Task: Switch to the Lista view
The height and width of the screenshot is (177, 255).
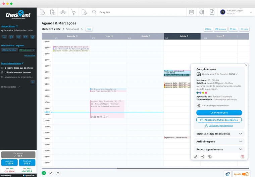Action: (244, 29)
